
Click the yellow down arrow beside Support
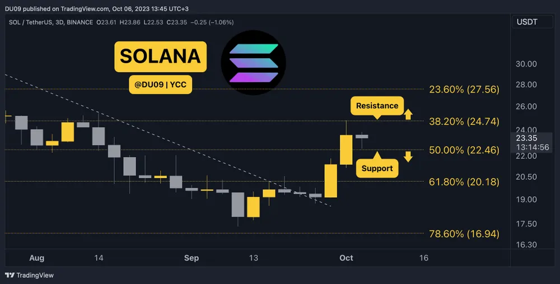tap(408, 157)
